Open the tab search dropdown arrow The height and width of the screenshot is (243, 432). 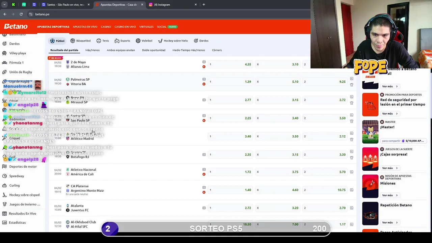pos(4,4)
